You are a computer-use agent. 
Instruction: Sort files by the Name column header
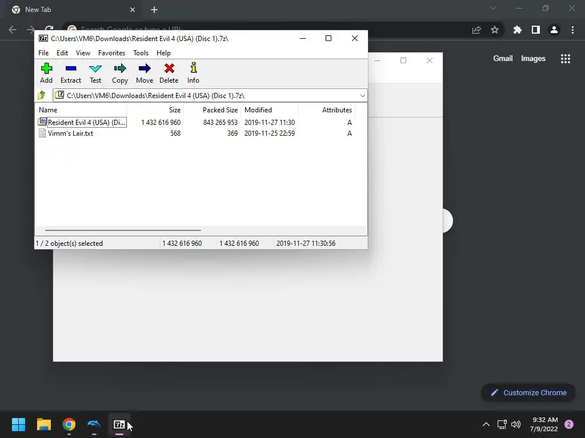coord(81,110)
